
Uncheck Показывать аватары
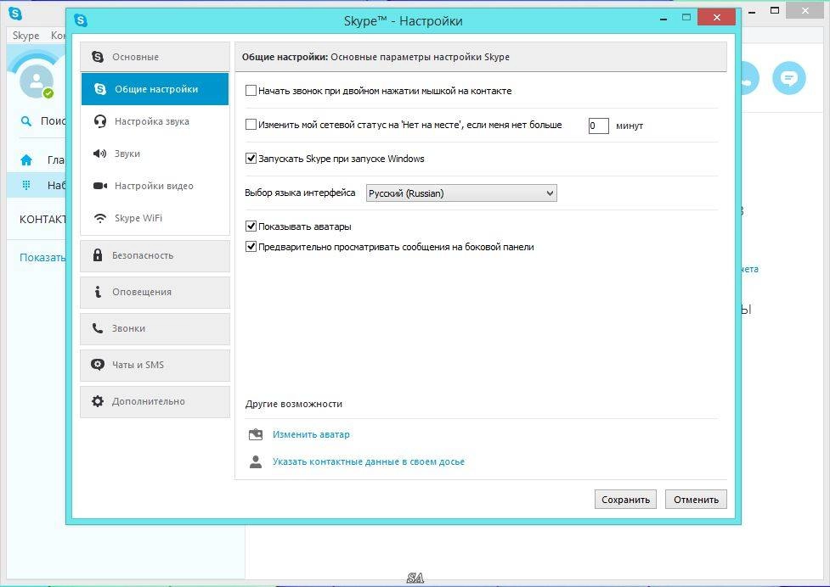[x=251, y=226]
